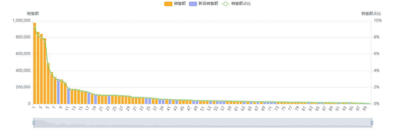Click the orange bar for category 3
Screen dimensions: 415x130
click(x=41, y=69)
